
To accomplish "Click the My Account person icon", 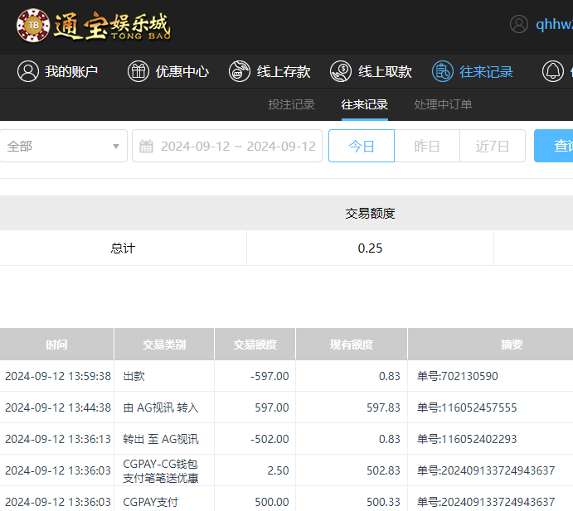I will pos(28,72).
